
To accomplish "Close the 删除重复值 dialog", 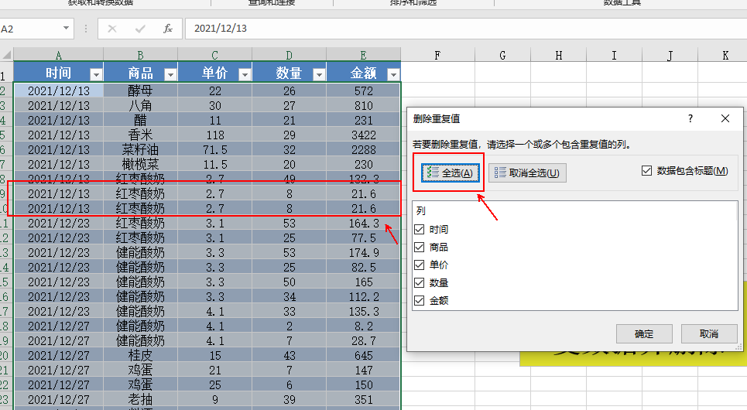I will pyautogui.click(x=725, y=118).
